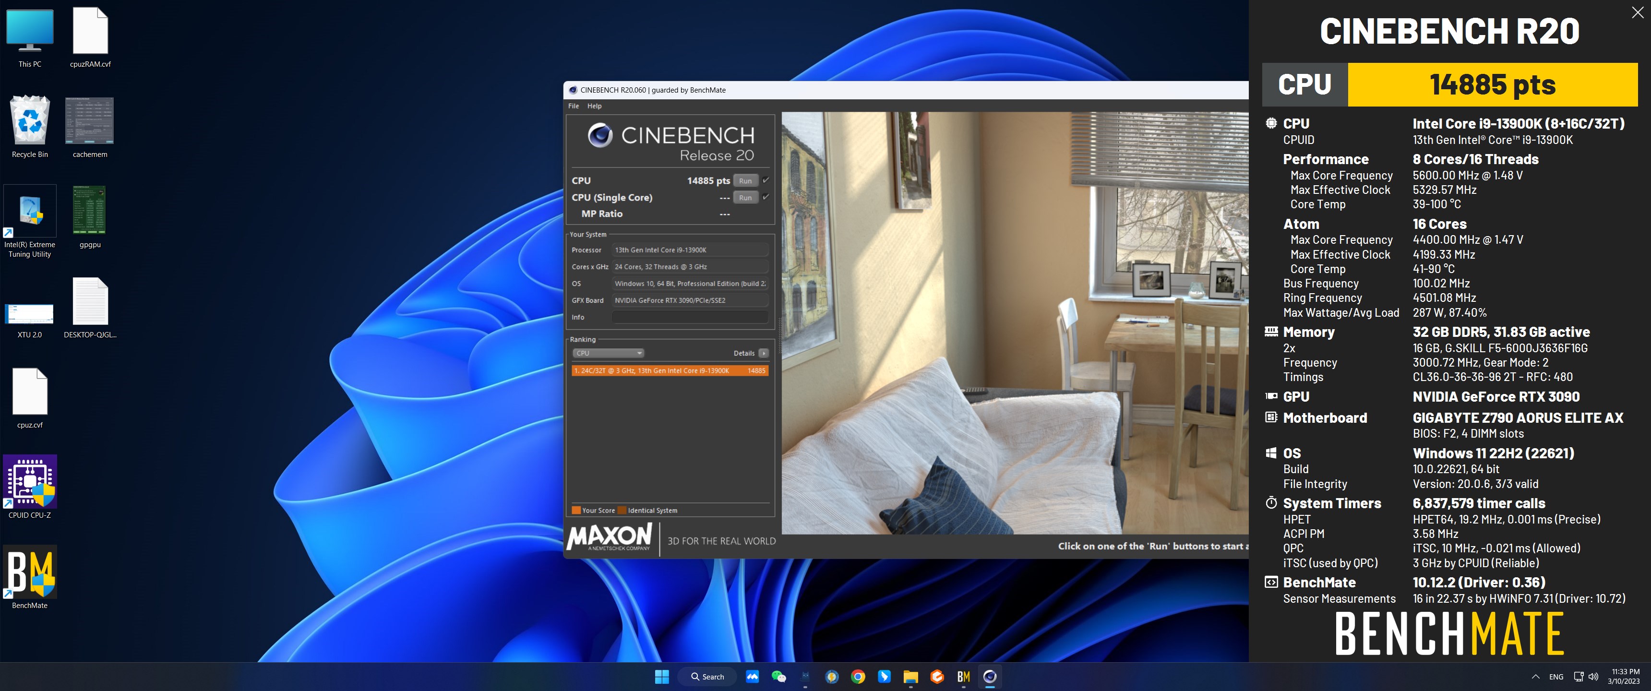Click the NVIDIA GeForce RTX 3090 GPU value
This screenshot has width=1651, height=691.
(x=1496, y=397)
